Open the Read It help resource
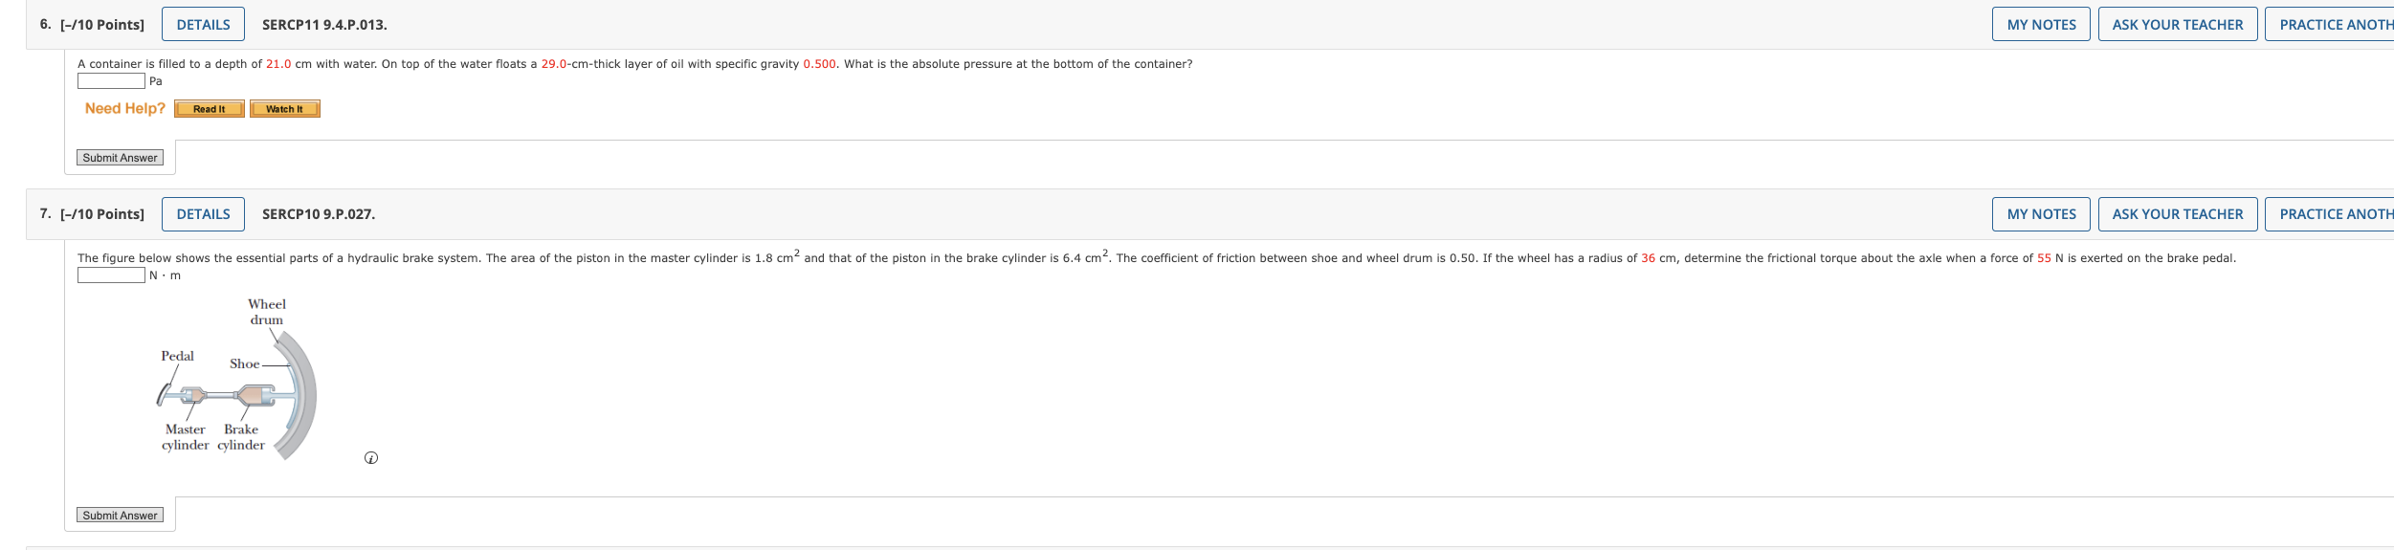 [209, 109]
